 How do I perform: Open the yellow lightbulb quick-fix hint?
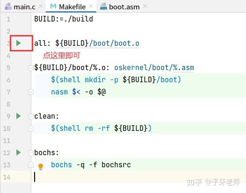click(41, 166)
